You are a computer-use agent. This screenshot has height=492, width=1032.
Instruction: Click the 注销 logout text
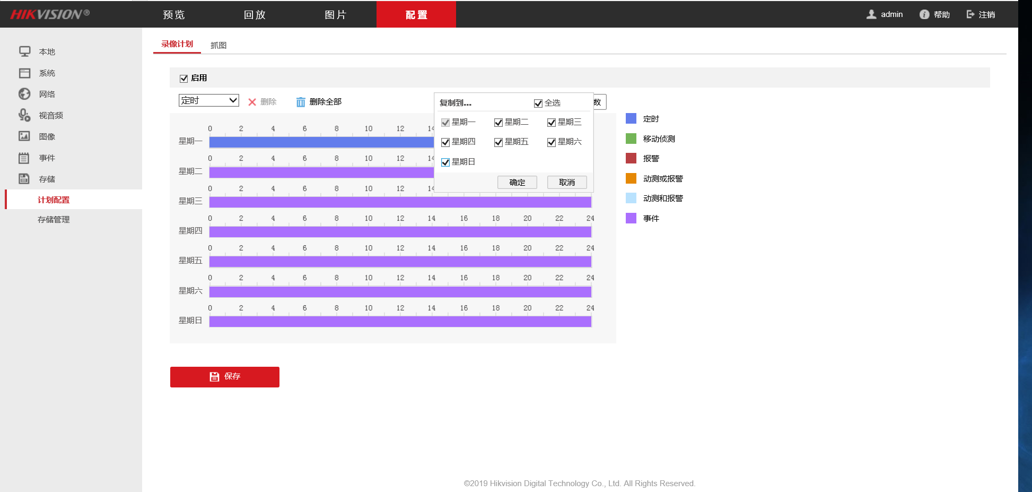[x=987, y=14]
